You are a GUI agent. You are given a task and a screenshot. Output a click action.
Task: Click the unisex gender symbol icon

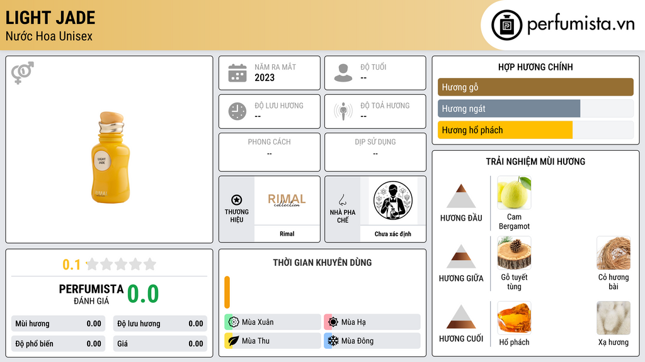(x=23, y=73)
